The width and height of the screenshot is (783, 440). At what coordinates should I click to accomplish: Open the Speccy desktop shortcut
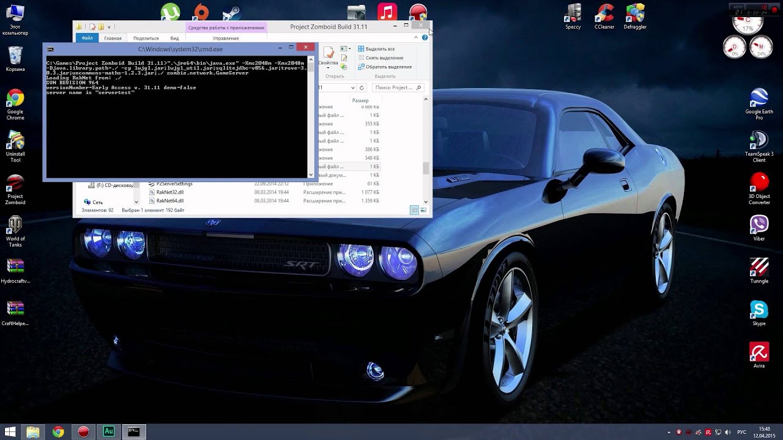[x=573, y=16]
